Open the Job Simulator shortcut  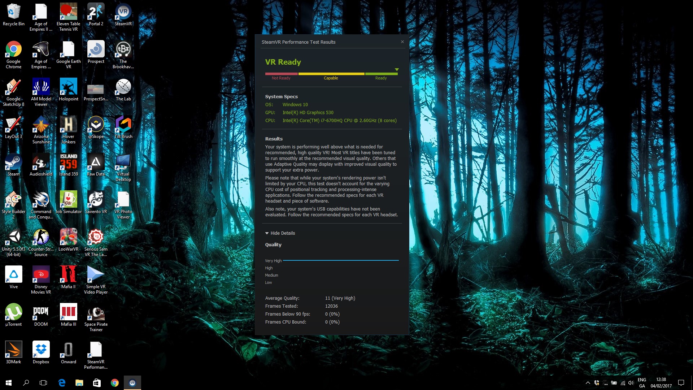68,203
